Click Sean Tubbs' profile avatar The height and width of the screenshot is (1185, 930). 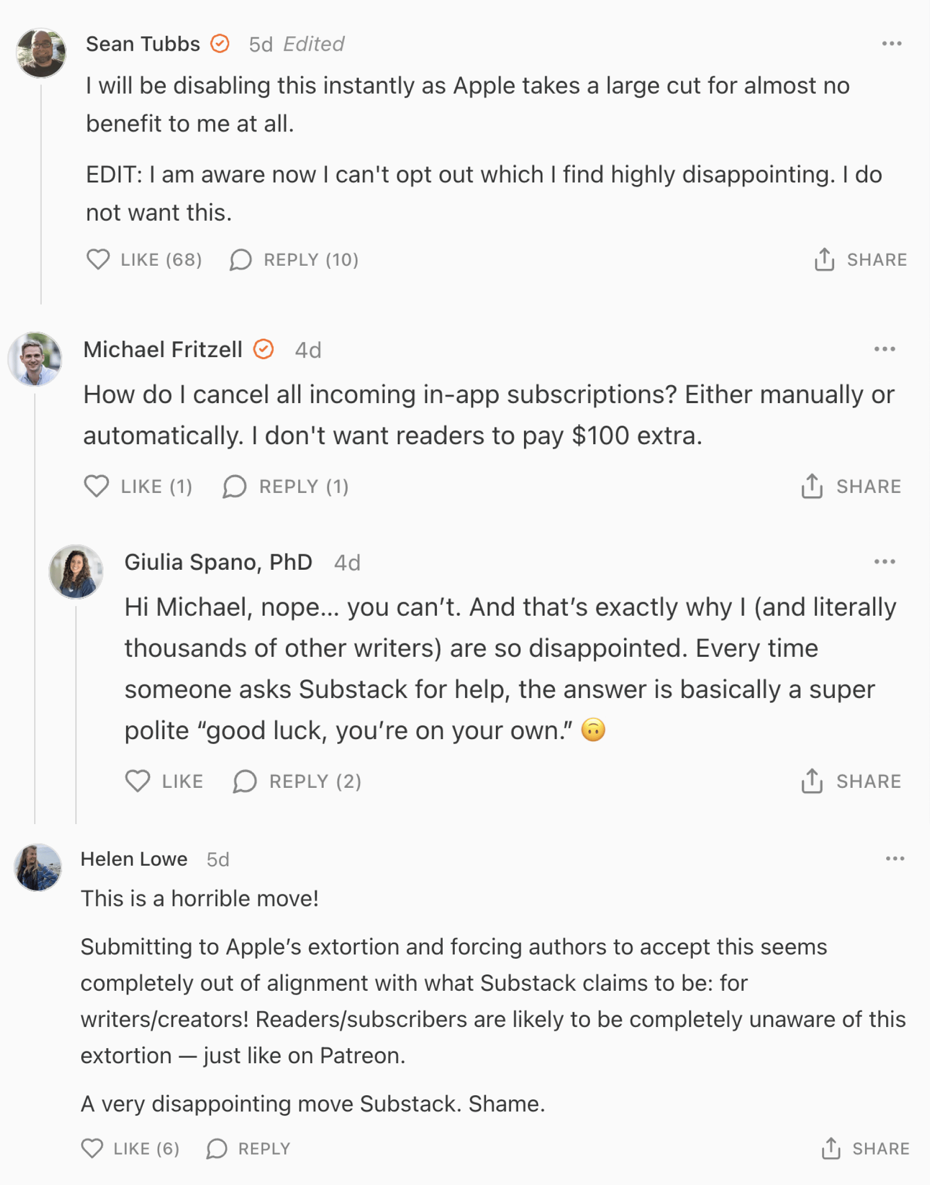[x=41, y=53]
